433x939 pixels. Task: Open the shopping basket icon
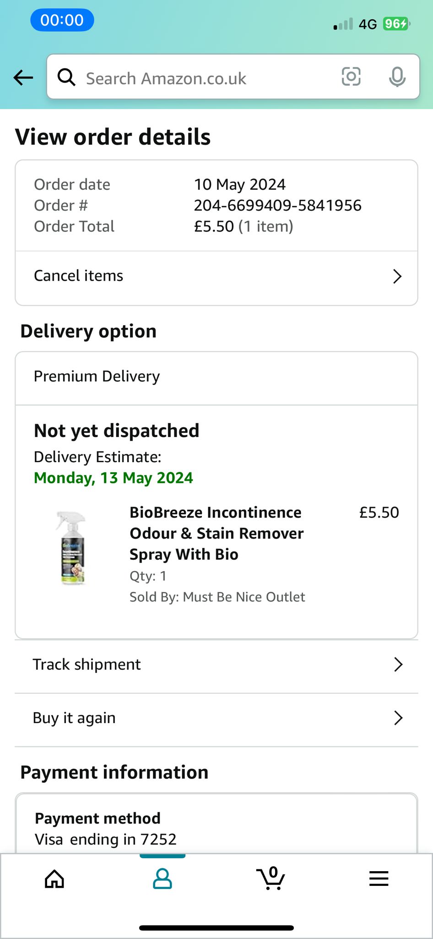271,878
